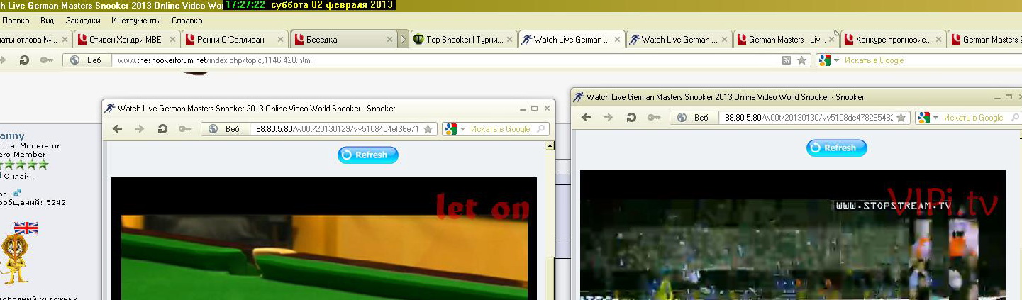Switch to the Конкурс прогнозис tab

(892, 40)
